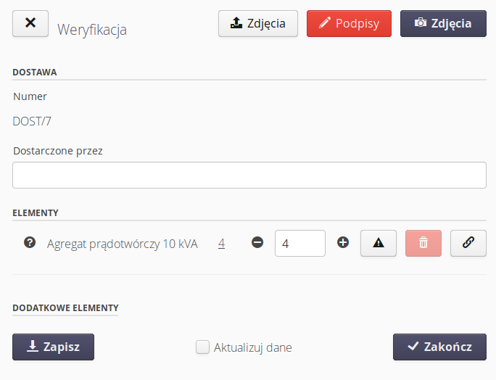This screenshot has height=380, width=496.
Task: Click the quantity field showing 4
Action: coord(299,244)
